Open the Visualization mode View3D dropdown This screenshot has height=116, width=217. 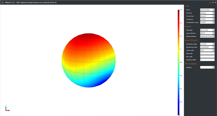207,22
